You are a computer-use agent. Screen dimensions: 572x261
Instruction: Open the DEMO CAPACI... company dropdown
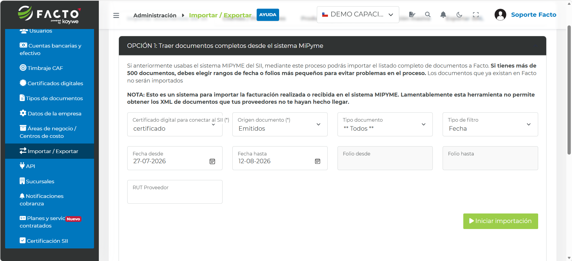click(x=358, y=15)
